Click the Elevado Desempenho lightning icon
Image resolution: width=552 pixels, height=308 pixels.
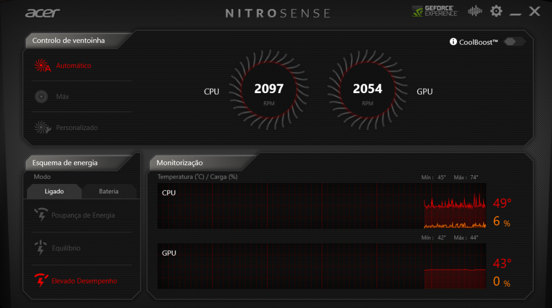click(41, 280)
